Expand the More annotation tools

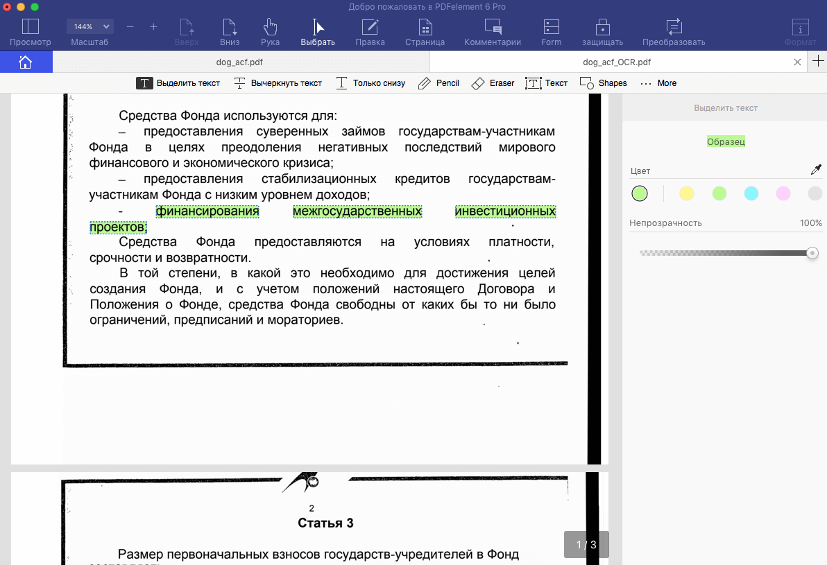tap(658, 83)
